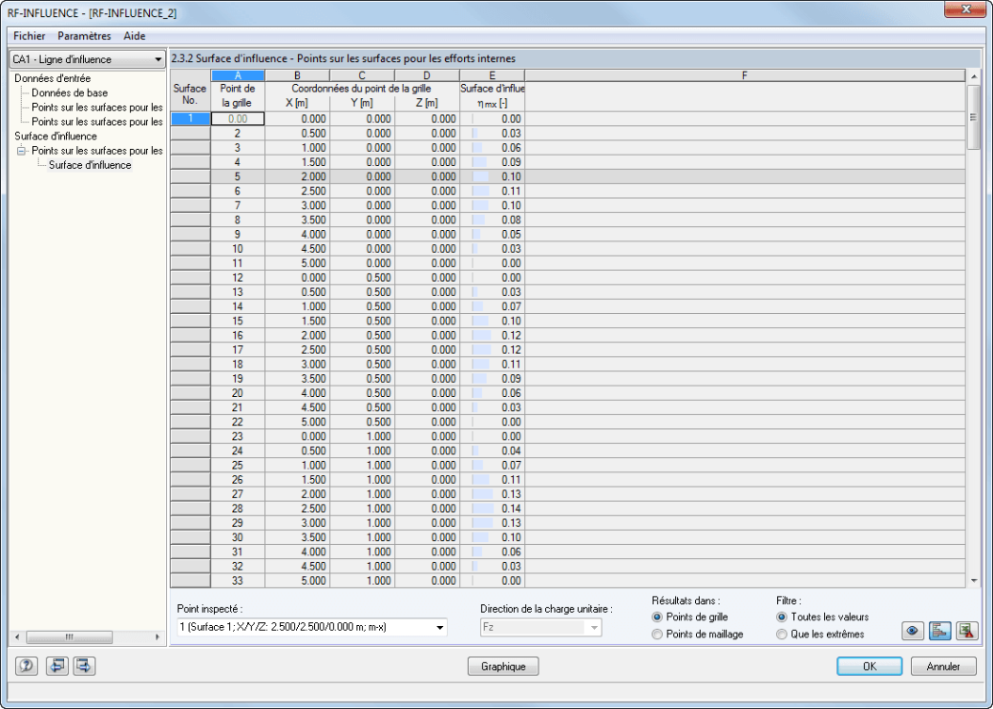
Task: Select Données d'entrée tree heading
Action: coord(53,78)
